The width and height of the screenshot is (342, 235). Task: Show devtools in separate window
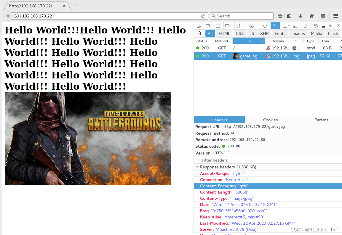coord(331,26)
